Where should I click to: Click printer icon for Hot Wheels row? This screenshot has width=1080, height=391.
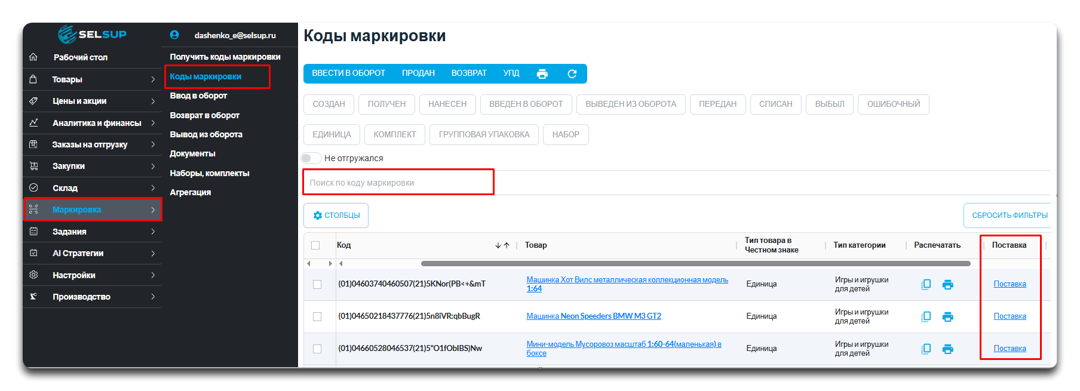pos(947,285)
